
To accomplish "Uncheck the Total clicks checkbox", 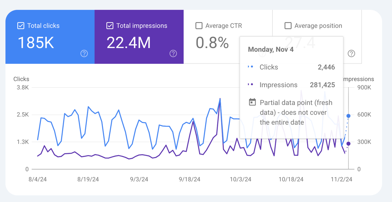I will coord(21,25).
